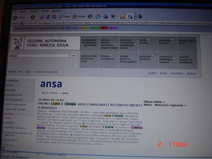The image size is (212, 159).
Task: Click the rss link
Action: tap(20, 72)
